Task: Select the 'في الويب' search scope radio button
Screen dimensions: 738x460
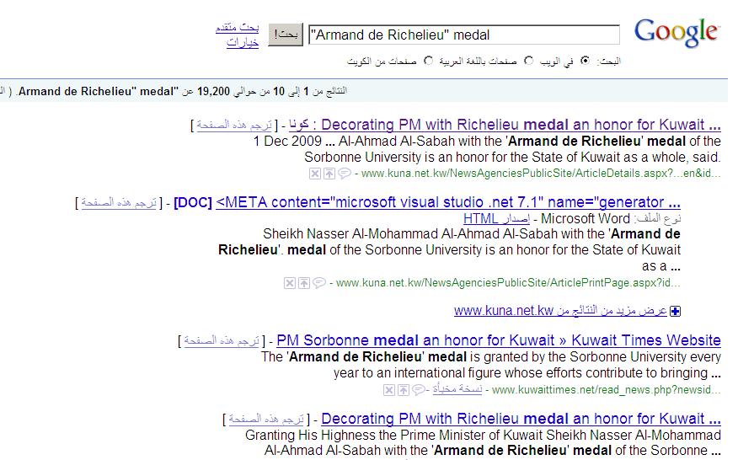Action: pyautogui.click(x=585, y=61)
